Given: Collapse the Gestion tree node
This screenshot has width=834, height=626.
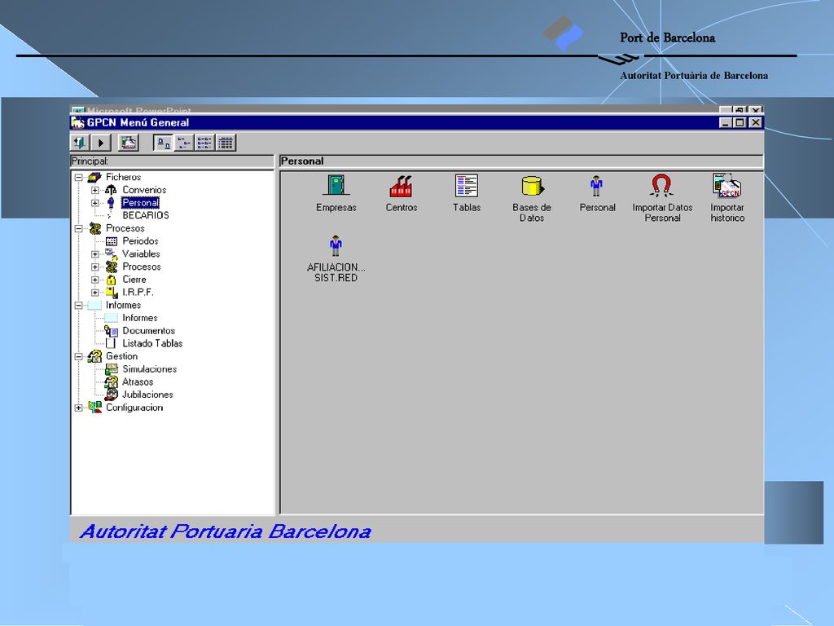Looking at the screenshot, I should (x=79, y=356).
